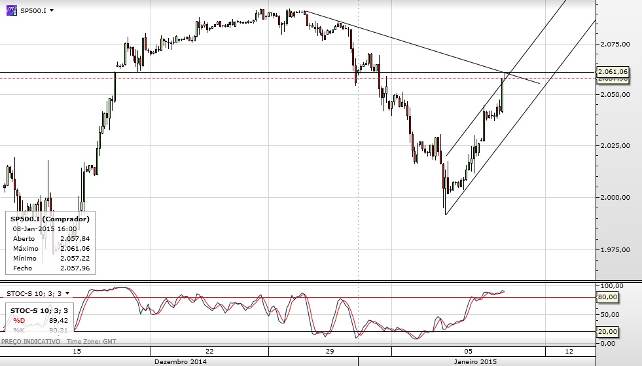Click the %K 90,31 value in stochastic box
The width and height of the screenshot is (642, 366).
click(58, 331)
